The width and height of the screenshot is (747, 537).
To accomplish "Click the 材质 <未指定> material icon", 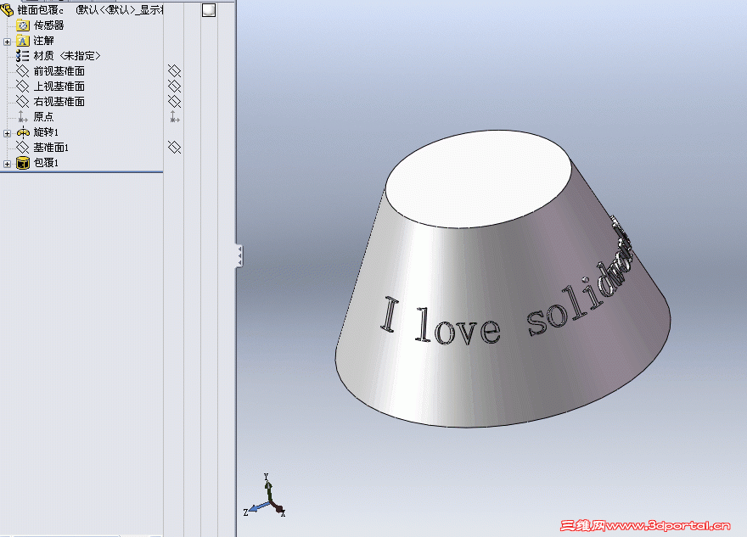I will click(23, 55).
